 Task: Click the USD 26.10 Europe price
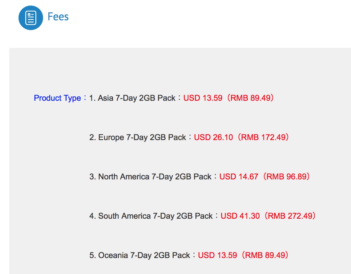point(213,137)
